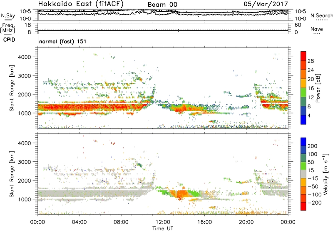Click the 'normal (fast) 151' text
Image resolution: width=333 pixels, height=231 pixels.
point(63,41)
